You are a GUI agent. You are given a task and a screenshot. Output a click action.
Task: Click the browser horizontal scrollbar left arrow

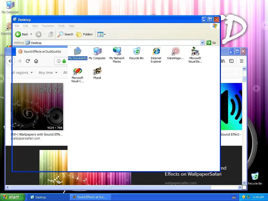(x=7, y=187)
